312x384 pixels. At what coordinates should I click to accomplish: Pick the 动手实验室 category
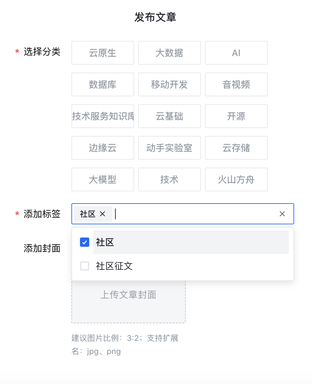tap(170, 148)
